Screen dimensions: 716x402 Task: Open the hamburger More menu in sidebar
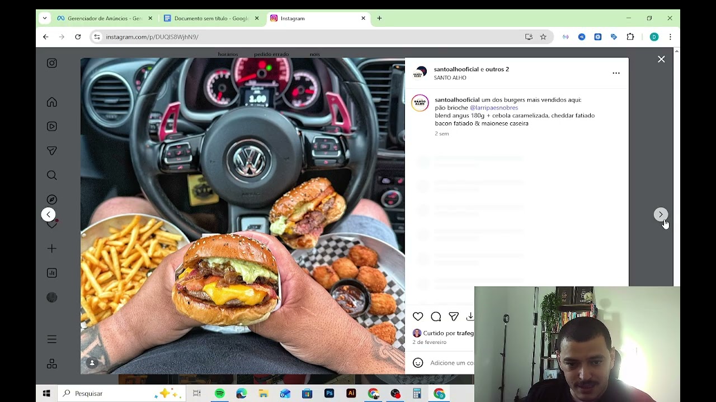tap(51, 339)
